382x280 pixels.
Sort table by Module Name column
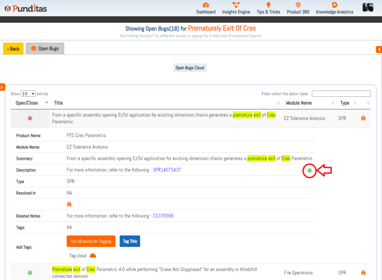[299, 103]
